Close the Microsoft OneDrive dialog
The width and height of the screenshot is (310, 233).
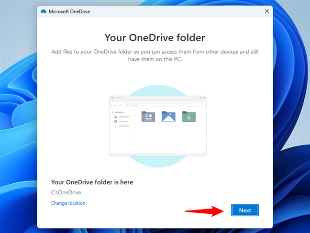(266, 11)
